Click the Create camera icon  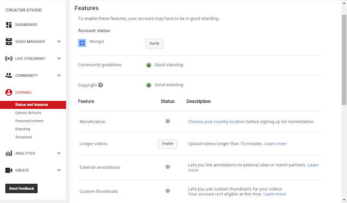(9, 171)
